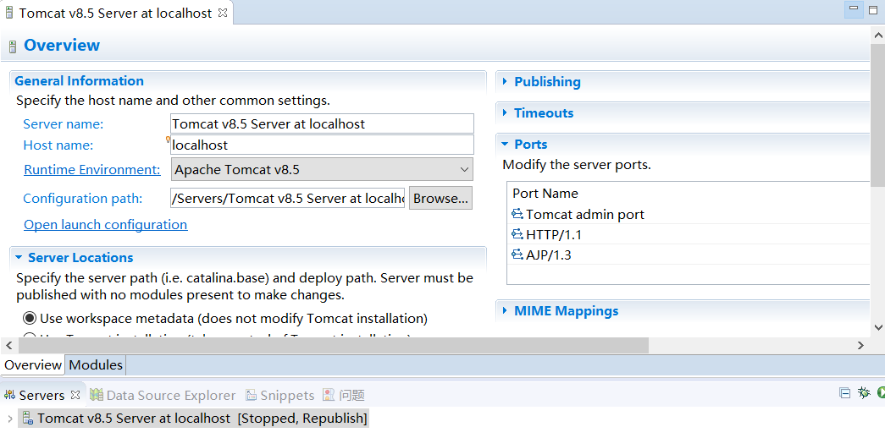
Task: Click the Configuration path label
Action: click(x=82, y=199)
